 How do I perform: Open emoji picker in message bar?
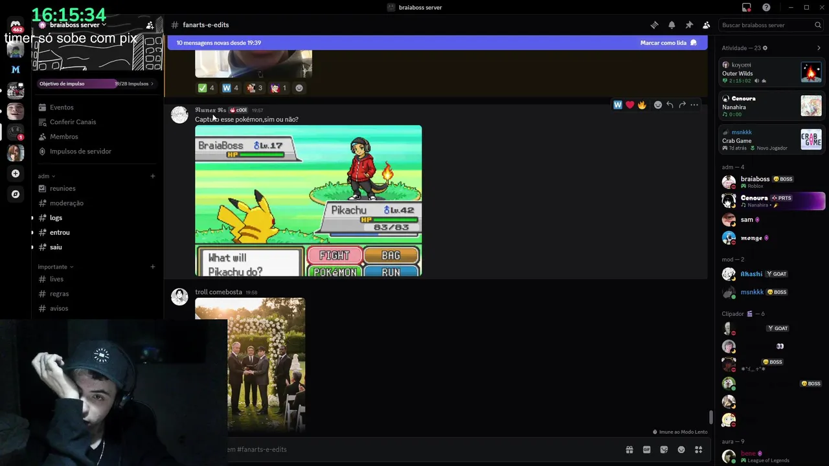click(681, 450)
